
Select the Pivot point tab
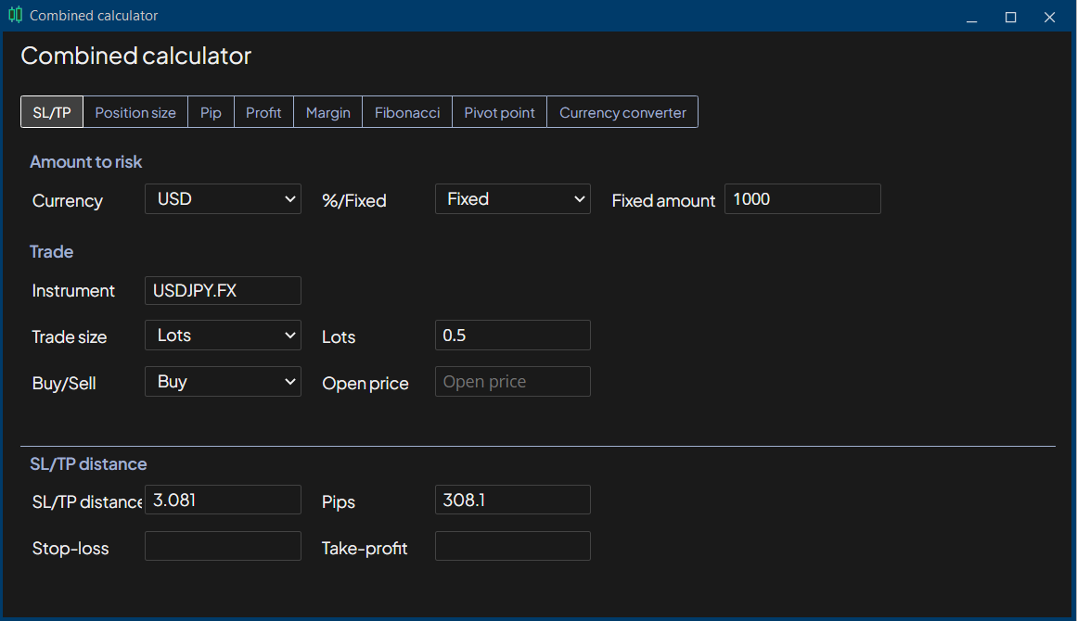[x=499, y=111]
